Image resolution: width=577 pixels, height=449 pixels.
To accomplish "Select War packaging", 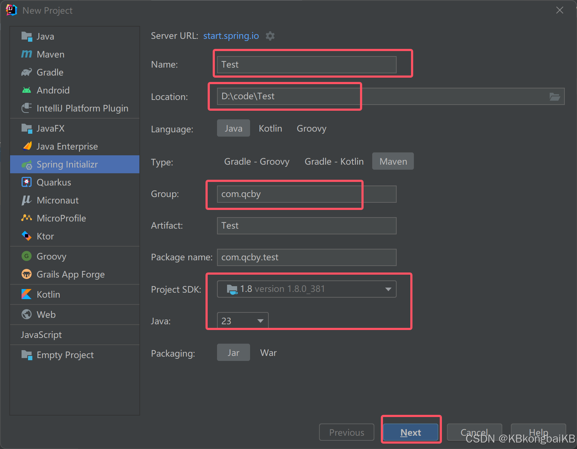I will tap(268, 353).
